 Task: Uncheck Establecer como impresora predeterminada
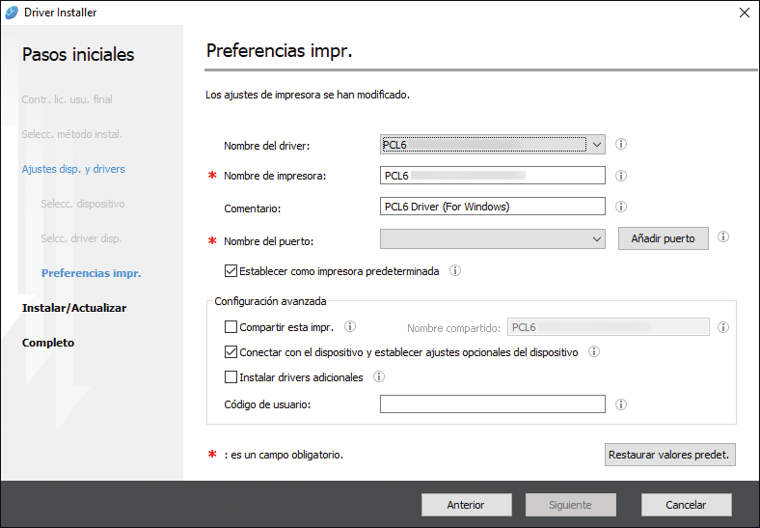[x=231, y=271]
